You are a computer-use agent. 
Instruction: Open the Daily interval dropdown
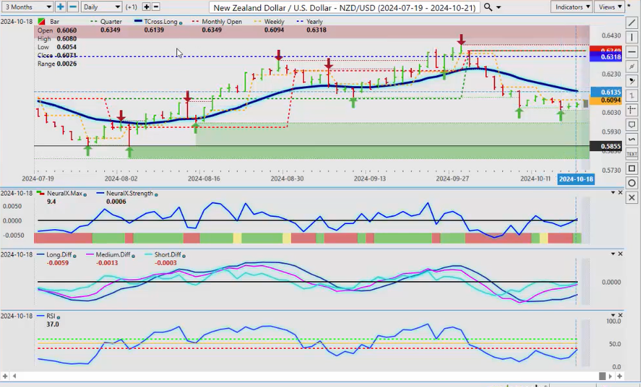pyautogui.click(x=101, y=7)
